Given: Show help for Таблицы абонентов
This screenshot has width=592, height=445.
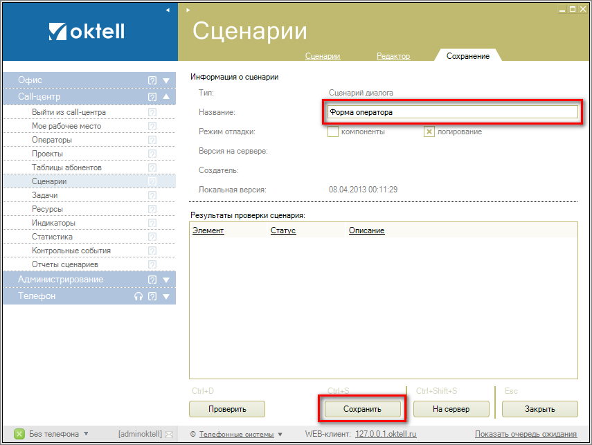Looking at the screenshot, I should click(x=152, y=167).
